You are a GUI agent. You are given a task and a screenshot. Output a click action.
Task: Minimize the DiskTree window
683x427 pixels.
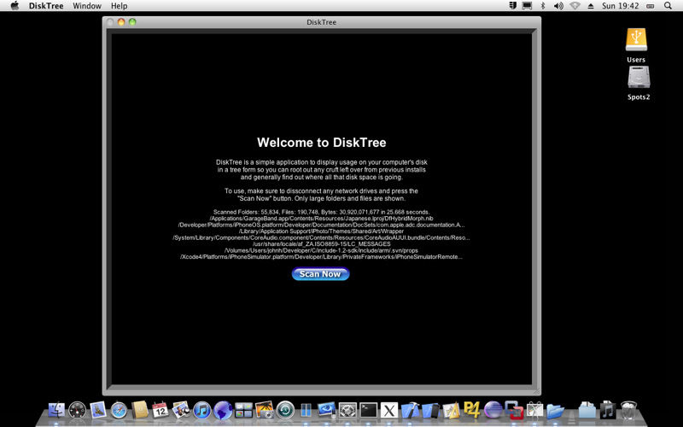point(121,22)
